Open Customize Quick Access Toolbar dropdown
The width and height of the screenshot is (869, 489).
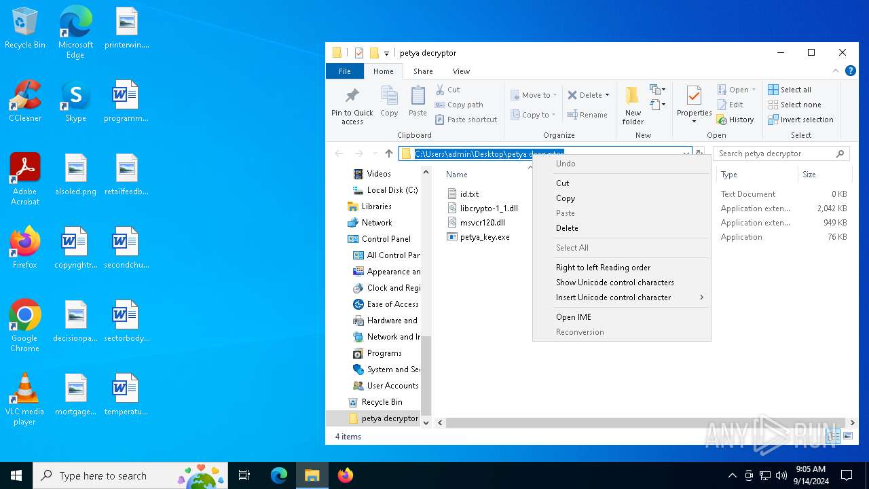tap(386, 53)
